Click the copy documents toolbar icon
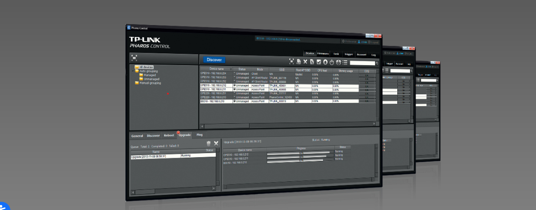The image size is (536, 210). pyautogui.click(x=298, y=61)
